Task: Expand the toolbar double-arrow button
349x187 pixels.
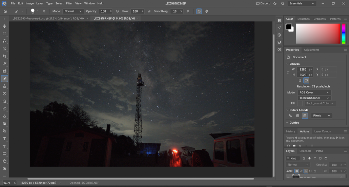Action: coord(4,19)
